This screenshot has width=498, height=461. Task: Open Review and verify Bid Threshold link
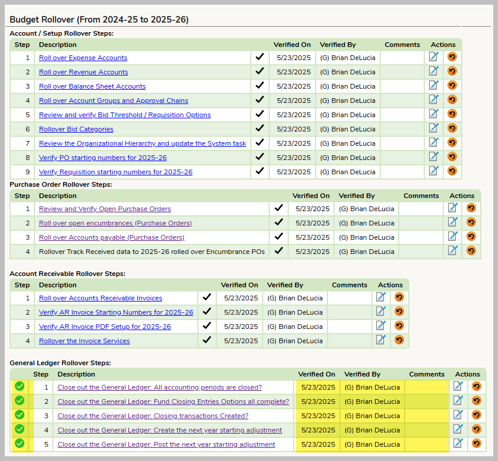[x=125, y=115]
